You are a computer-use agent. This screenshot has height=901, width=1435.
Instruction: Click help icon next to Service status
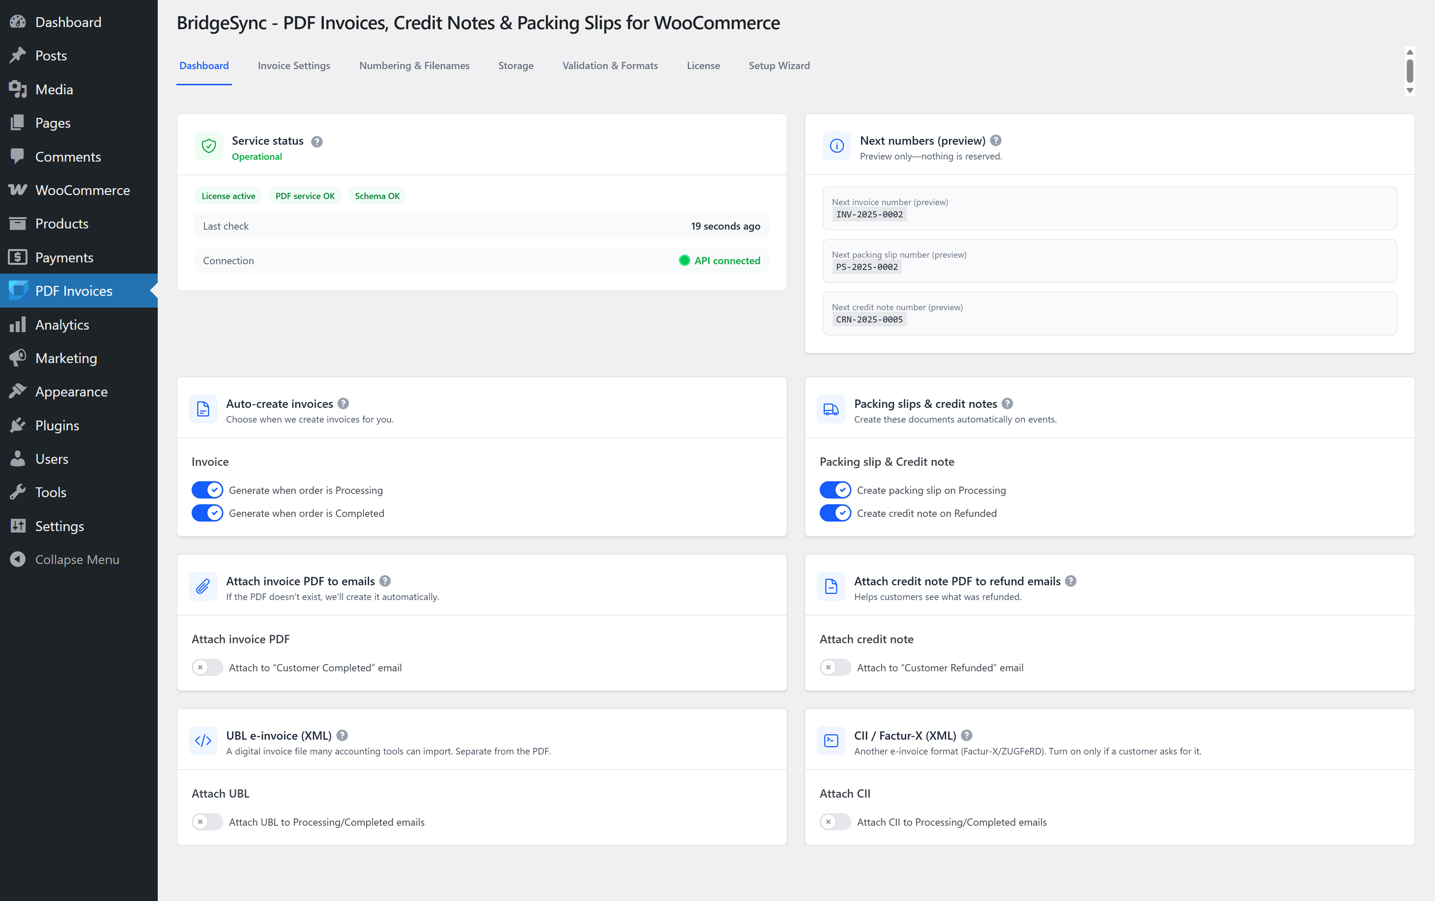[x=317, y=141]
